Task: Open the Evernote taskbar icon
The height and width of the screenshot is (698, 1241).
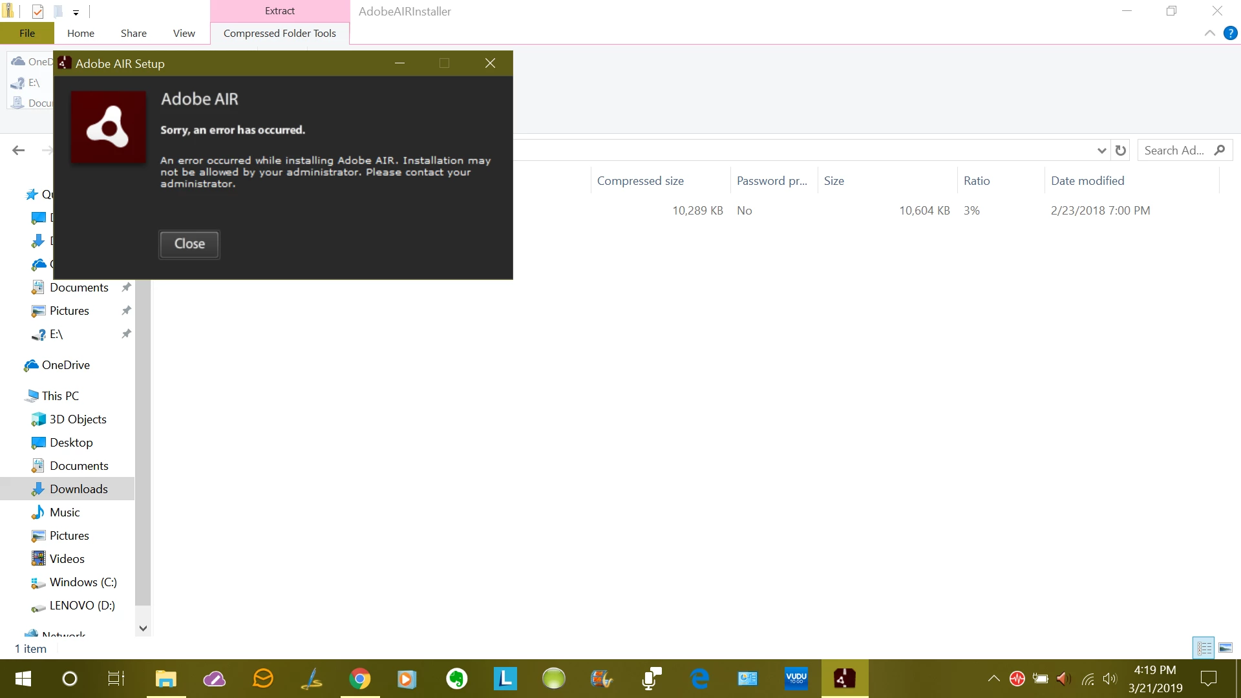Action: [457, 679]
